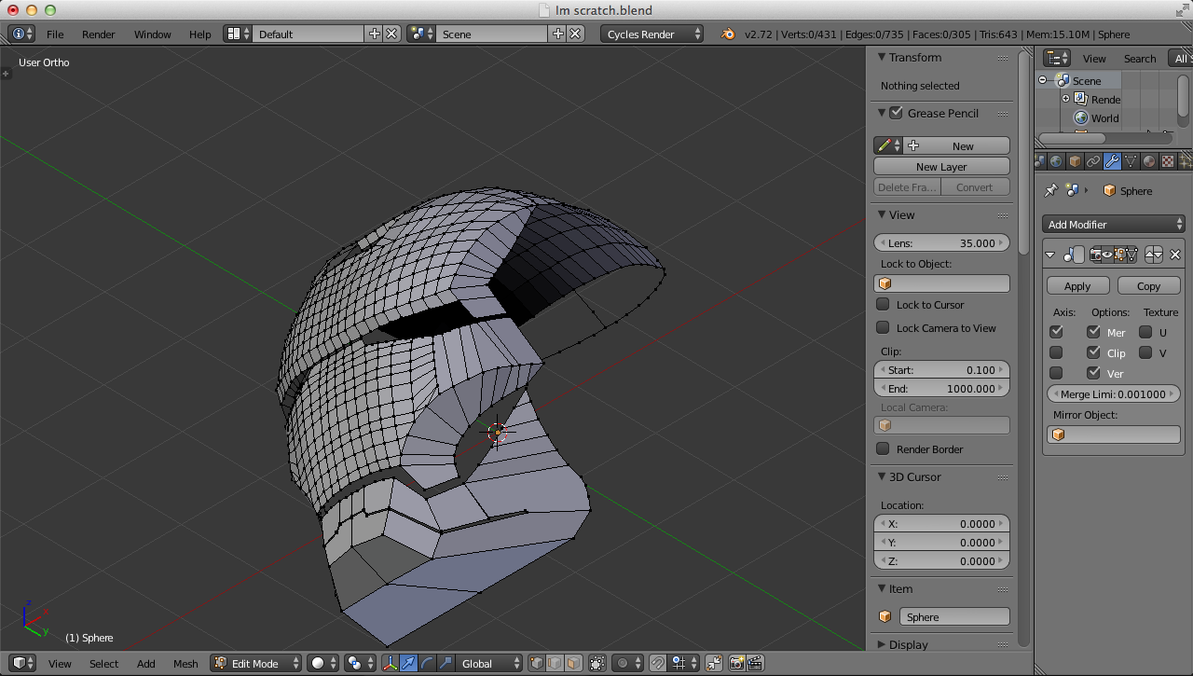Open the Window menu
The height and width of the screenshot is (676, 1193).
coord(152,34)
